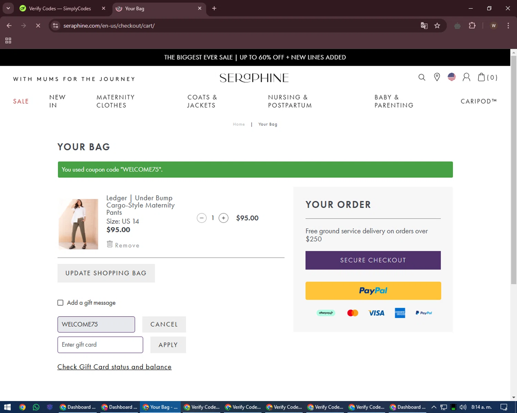
Task: Click the Seraphine logo
Action: coord(254,78)
